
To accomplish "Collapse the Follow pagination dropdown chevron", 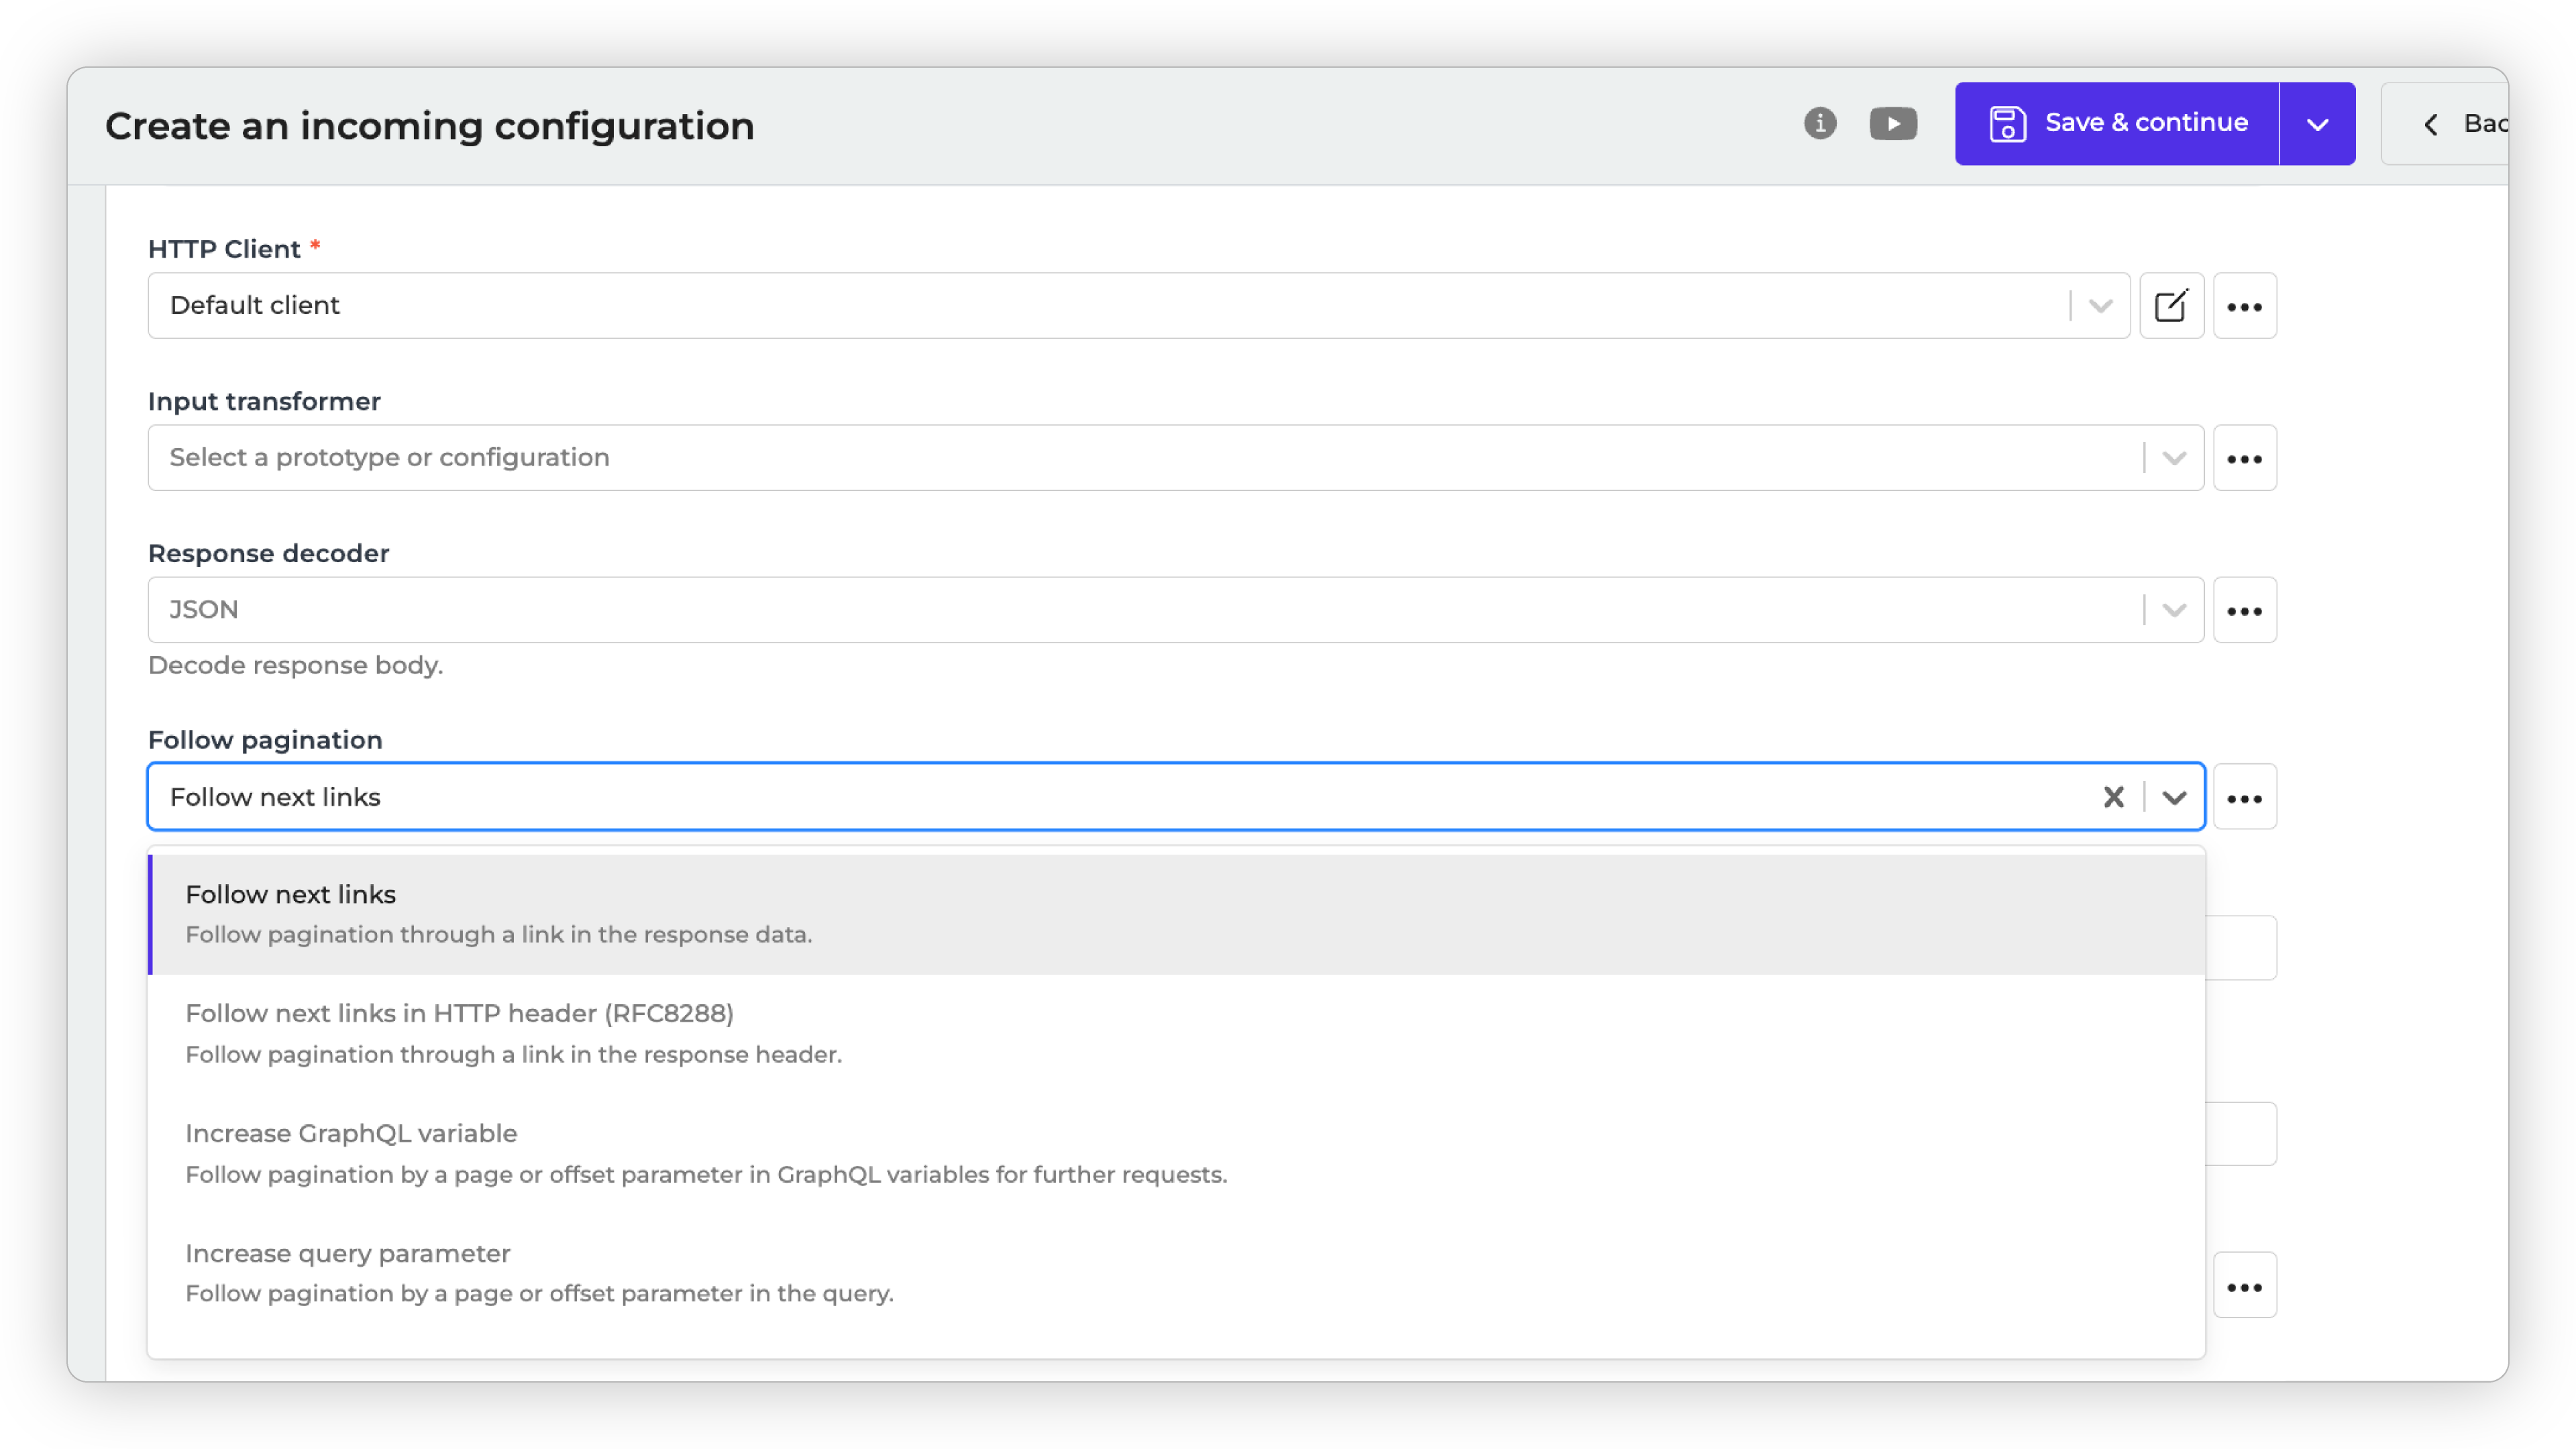I will tap(2174, 797).
